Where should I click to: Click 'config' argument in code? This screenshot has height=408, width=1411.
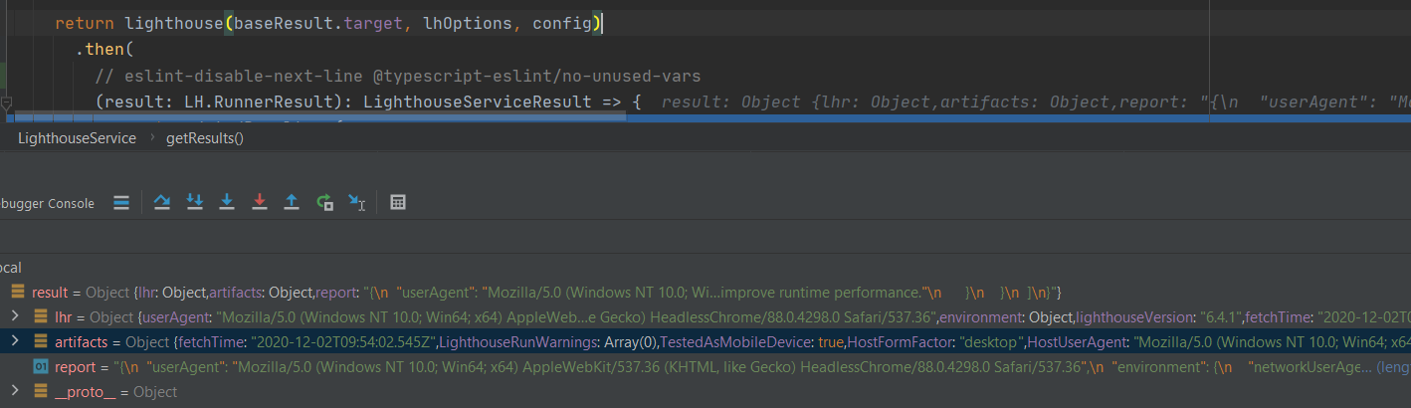(x=562, y=23)
